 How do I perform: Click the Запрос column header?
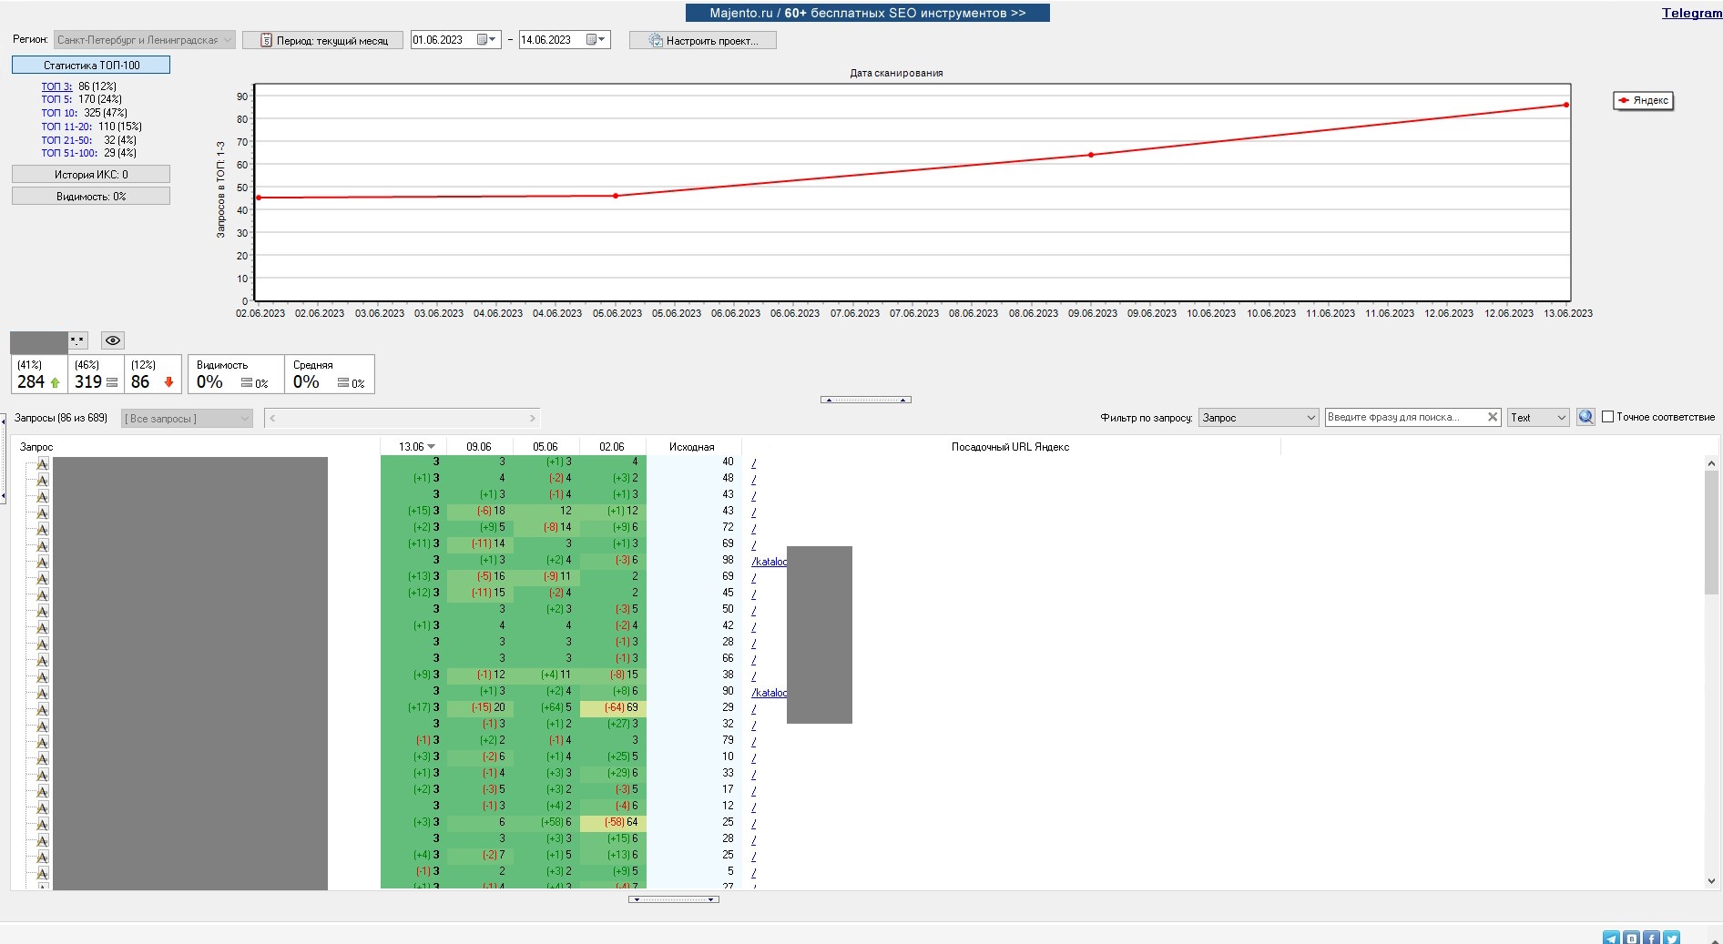click(196, 447)
